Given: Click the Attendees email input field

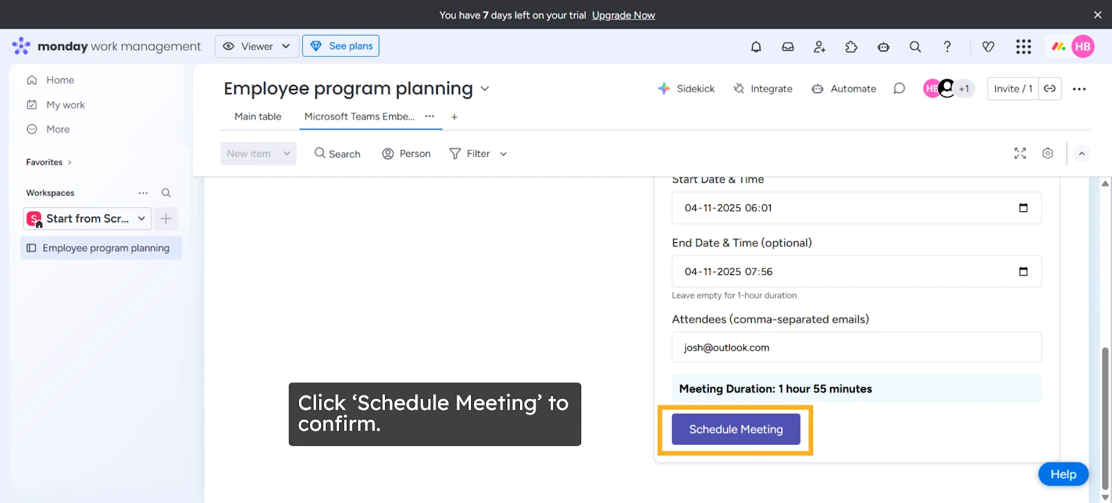Looking at the screenshot, I should tap(856, 347).
